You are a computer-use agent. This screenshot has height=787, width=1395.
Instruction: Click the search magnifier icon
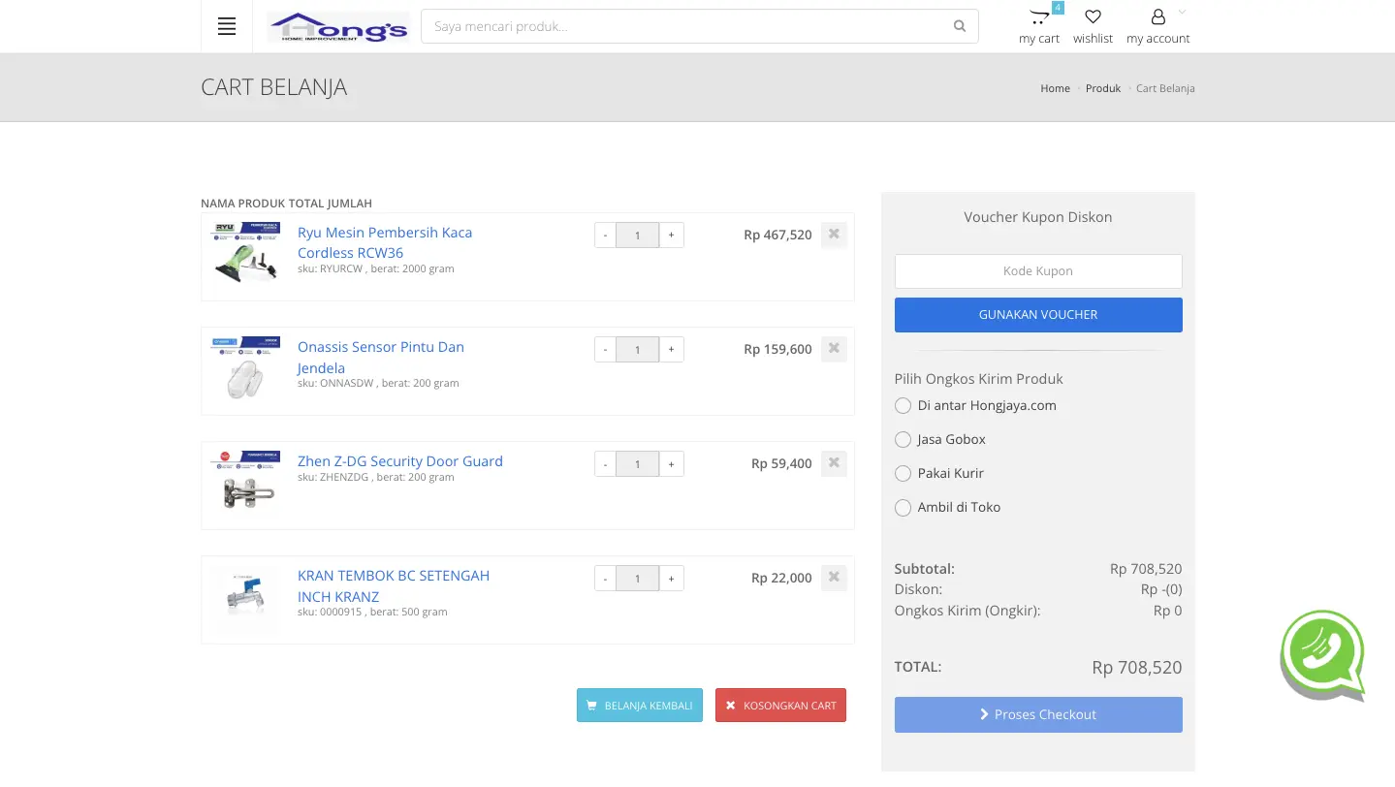[x=959, y=26]
